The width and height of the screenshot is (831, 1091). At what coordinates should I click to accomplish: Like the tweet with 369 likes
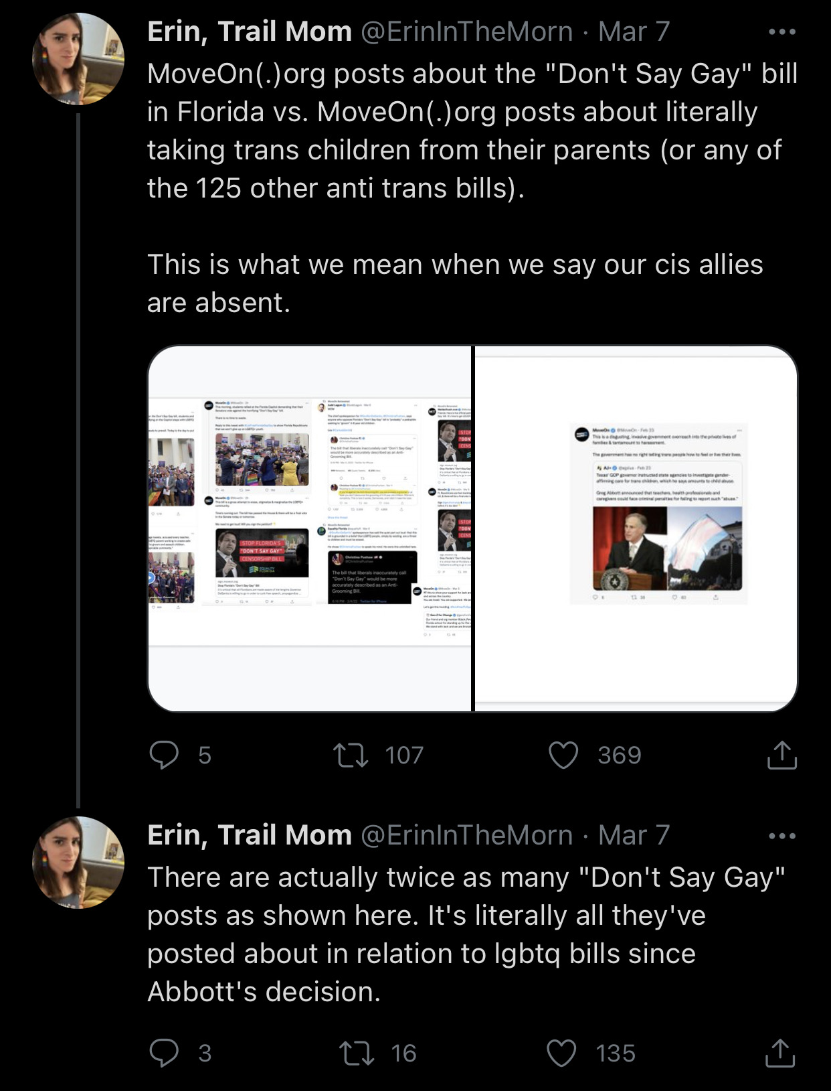563,755
